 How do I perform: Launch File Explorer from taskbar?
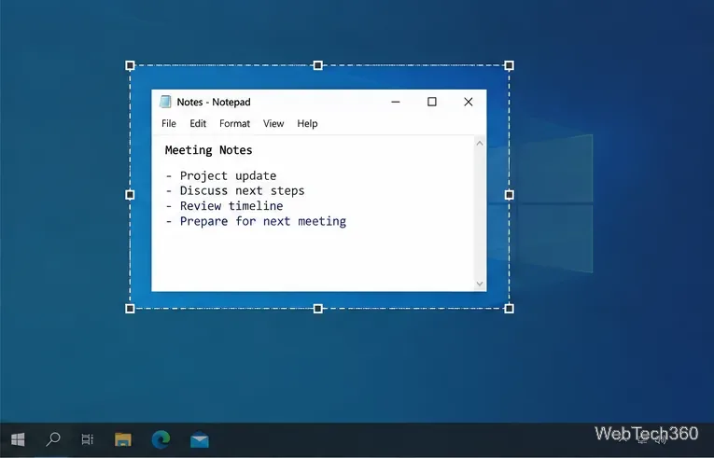click(123, 439)
